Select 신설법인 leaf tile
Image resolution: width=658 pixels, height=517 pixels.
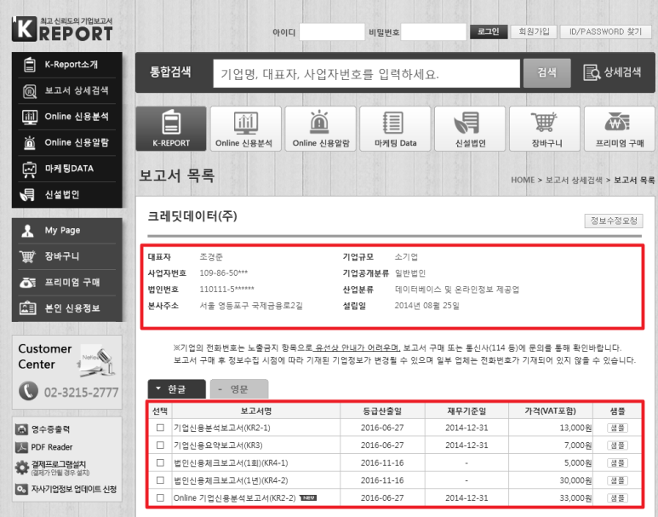pos(470,129)
